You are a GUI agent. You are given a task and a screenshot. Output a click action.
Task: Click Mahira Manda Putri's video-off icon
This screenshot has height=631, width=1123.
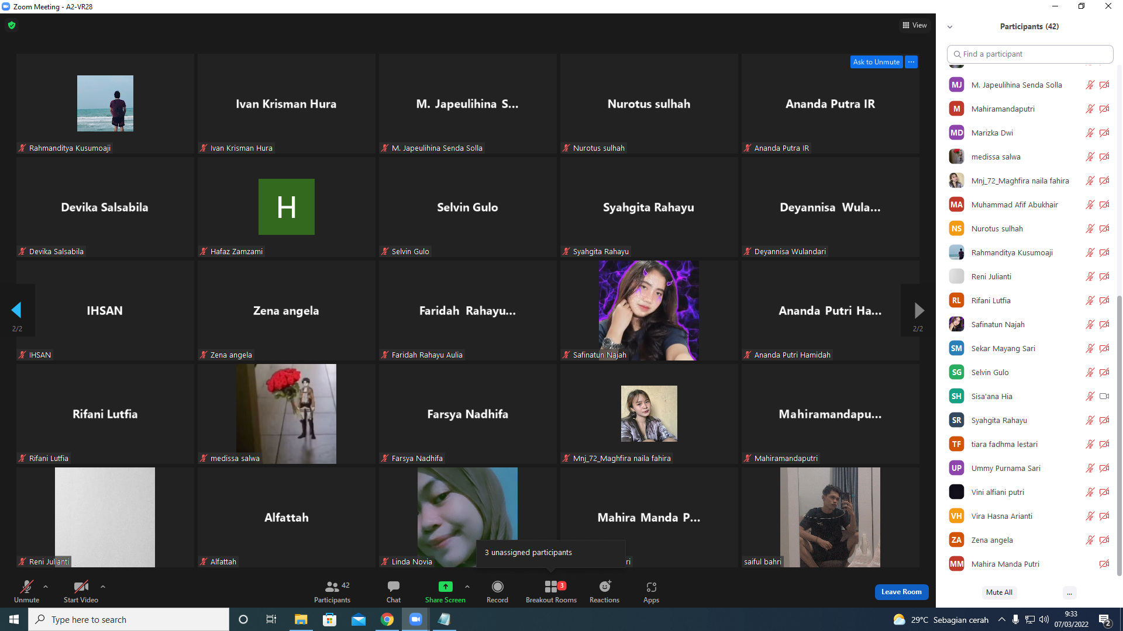[x=1104, y=564]
